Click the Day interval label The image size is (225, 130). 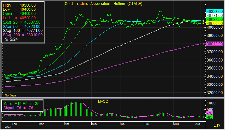[217, 125]
